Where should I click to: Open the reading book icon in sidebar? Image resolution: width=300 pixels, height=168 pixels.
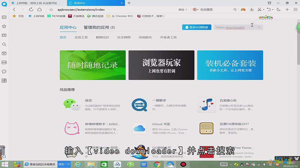click(x=4, y=35)
